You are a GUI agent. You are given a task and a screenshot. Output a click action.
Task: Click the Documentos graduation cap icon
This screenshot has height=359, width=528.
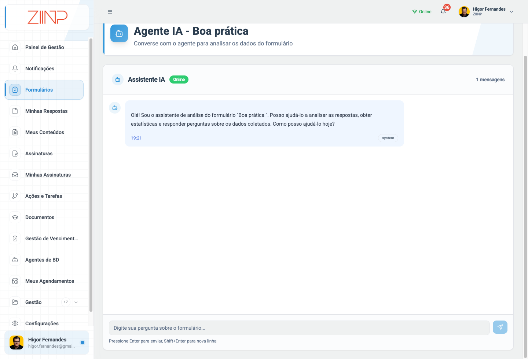coord(15,217)
